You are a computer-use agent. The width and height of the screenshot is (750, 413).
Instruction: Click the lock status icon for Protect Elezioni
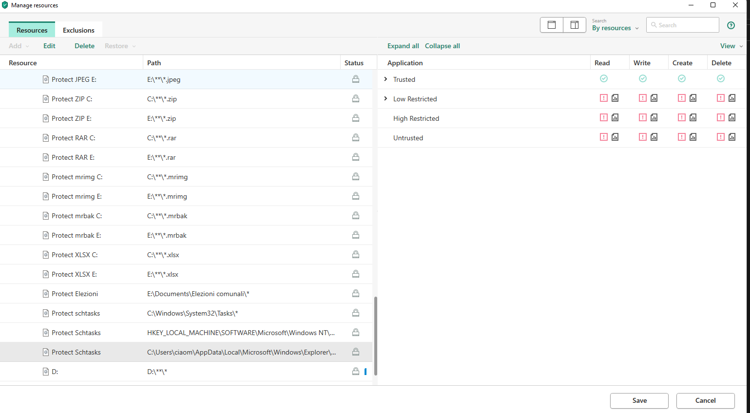point(356,293)
